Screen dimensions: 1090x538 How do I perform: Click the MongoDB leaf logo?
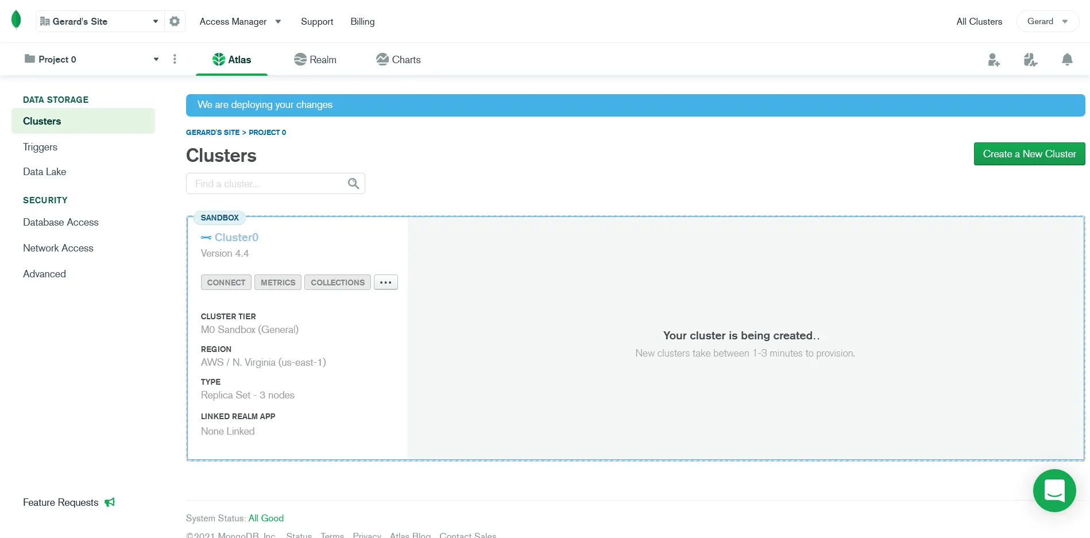pos(16,20)
